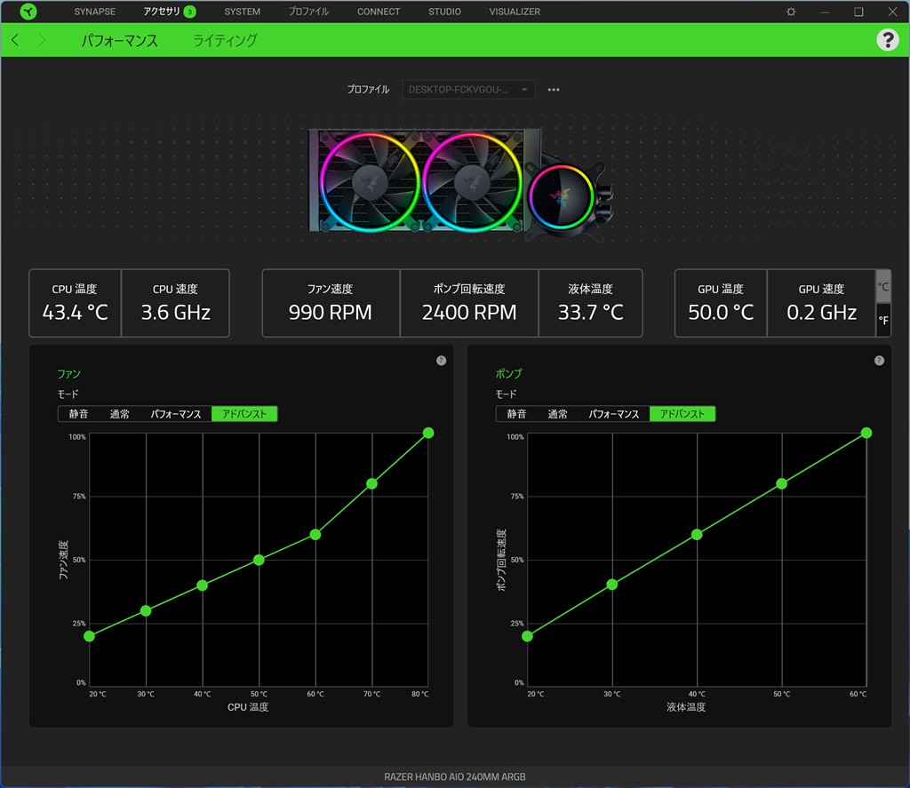Screen dimensions: 910x788
Task: Click the fan curve point at 60 °C
Action: (x=315, y=534)
